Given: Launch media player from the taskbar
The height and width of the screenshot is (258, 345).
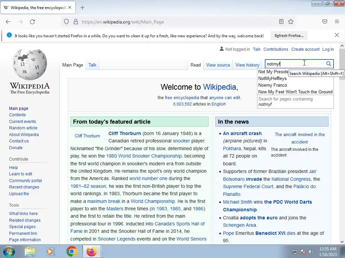Looking at the screenshot, I should point(50,251).
